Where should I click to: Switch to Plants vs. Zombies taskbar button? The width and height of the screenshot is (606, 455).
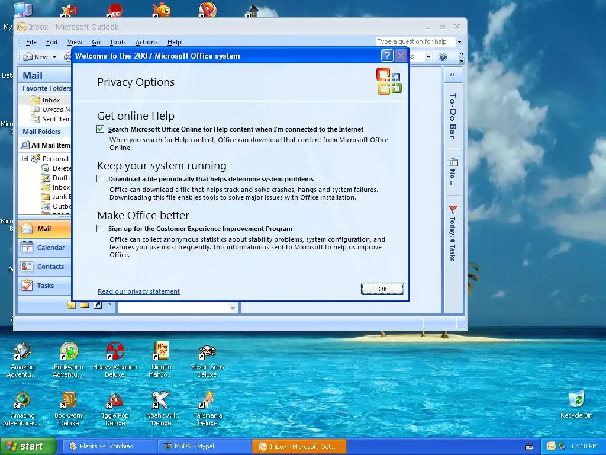pyautogui.click(x=109, y=446)
